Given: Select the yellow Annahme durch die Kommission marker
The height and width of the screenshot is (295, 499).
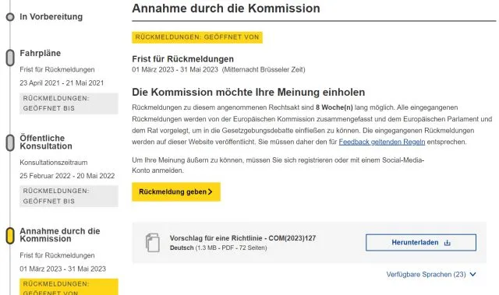Looking at the screenshot, I should (x=10, y=236).
